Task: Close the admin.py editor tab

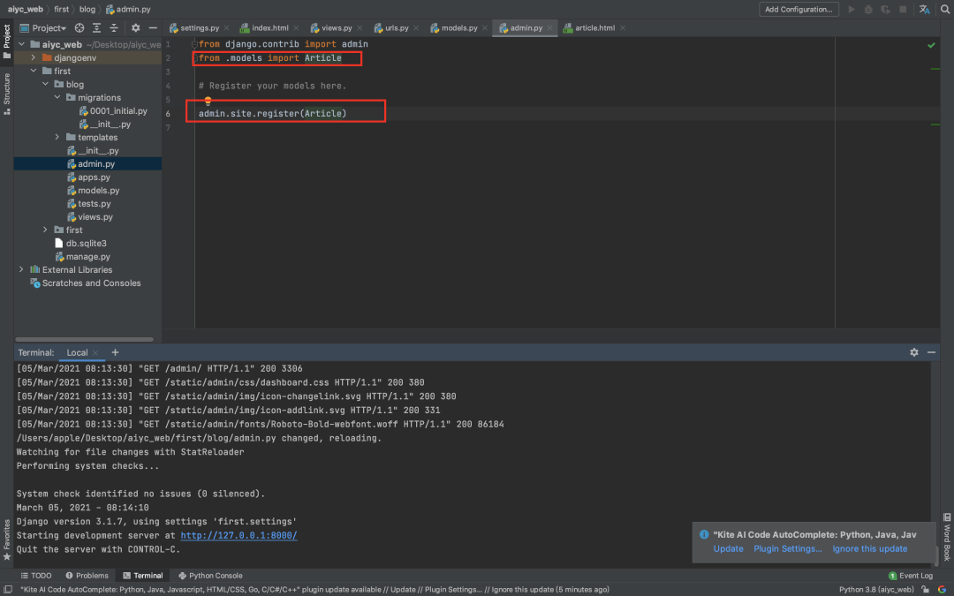Action: click(551, 28)
